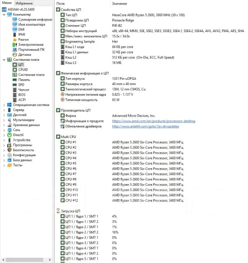Collapse the Компьютер tree node
Screen dimensions: 248x263
pyautogui.click(x=4, y=15)
